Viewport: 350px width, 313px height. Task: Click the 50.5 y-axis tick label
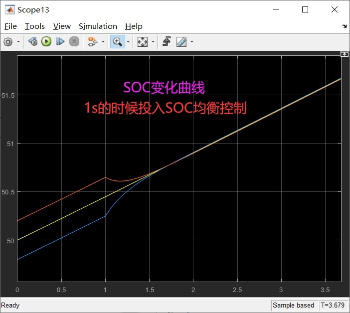coord(8,192)
